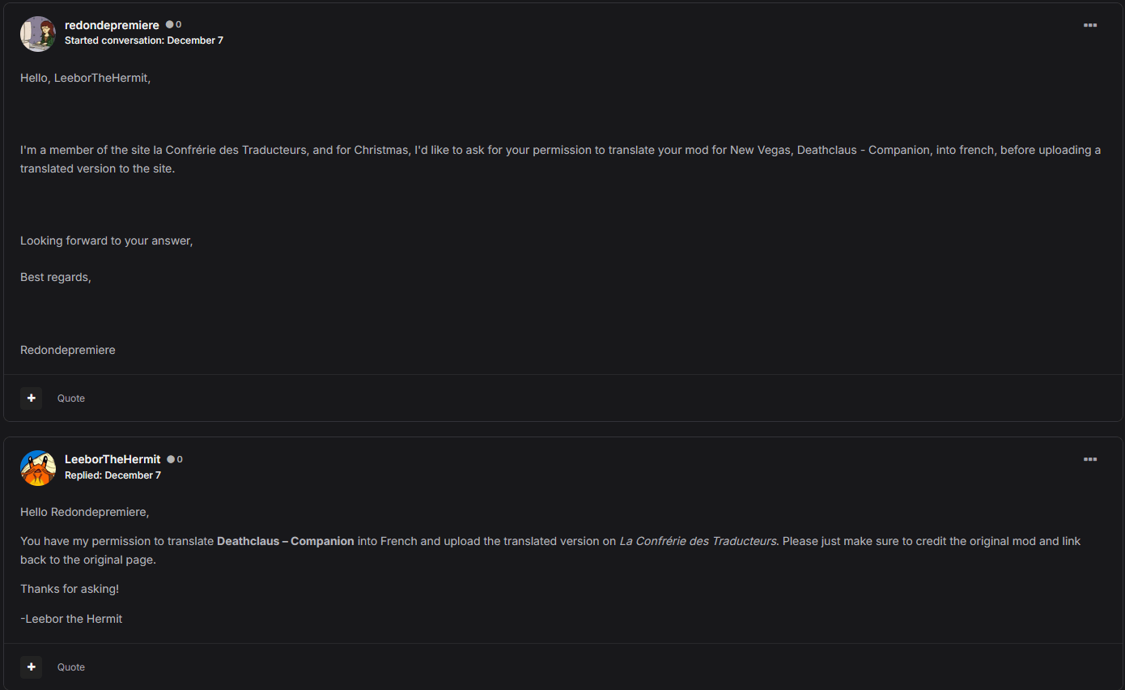Open options menu on redondepremiere's message
The image size is (1125, 690).
coord(1090,25)
